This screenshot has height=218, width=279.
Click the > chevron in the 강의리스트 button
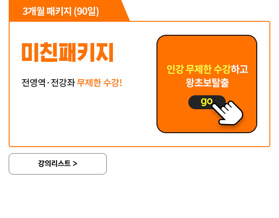coord(75,164)
